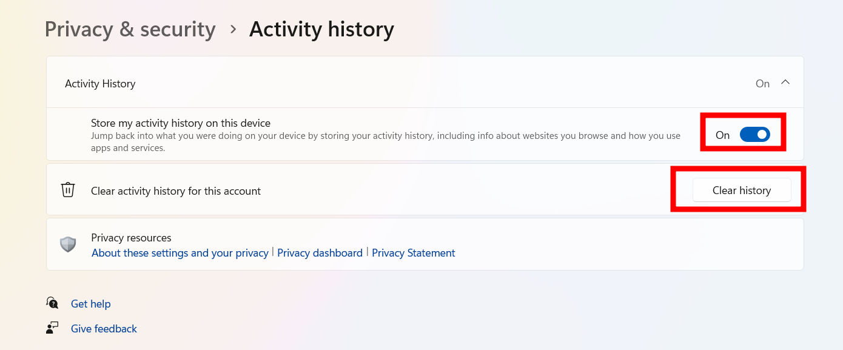Click the trash can icon

68,190
